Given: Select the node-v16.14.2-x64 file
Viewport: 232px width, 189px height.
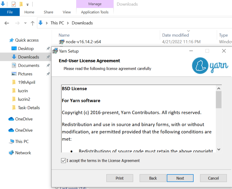Looking at the screenshot, I should click(x=83, y=42).
